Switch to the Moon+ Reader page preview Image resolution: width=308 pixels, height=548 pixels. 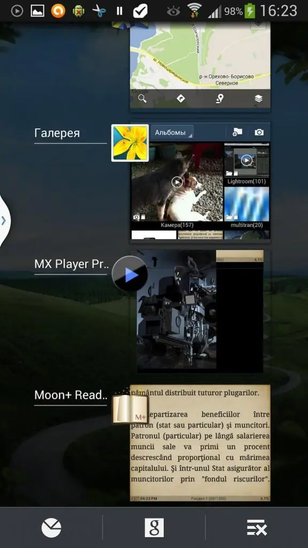tap(200, 443)
